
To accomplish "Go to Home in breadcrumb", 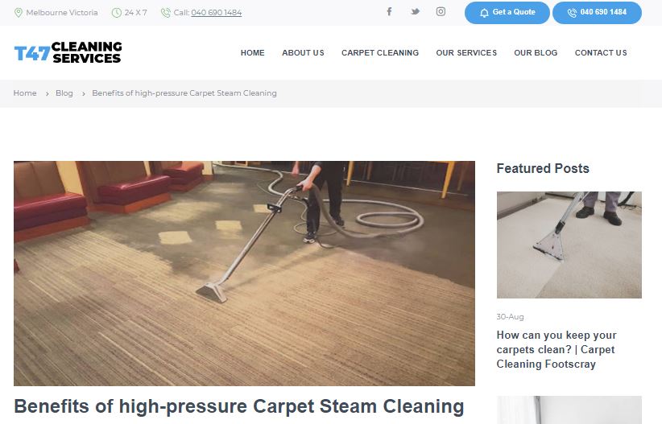I will tap(25, 93).
